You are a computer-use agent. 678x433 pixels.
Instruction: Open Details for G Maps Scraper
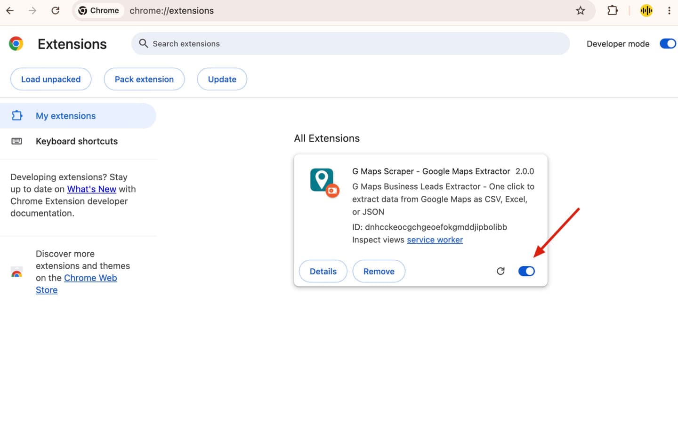(x=323, y=271)
